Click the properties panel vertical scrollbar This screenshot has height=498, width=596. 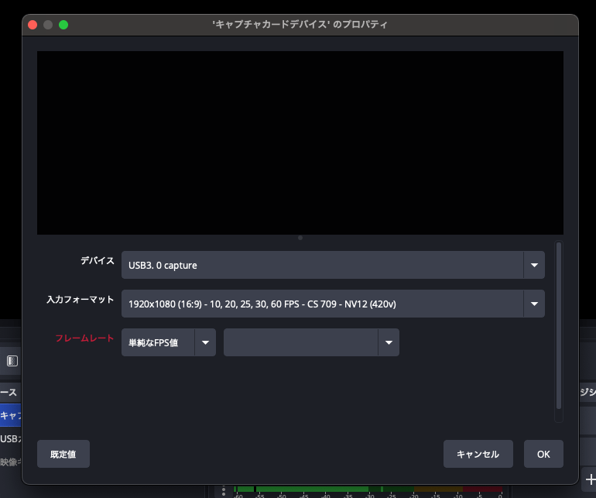click(x=558, y=325)
